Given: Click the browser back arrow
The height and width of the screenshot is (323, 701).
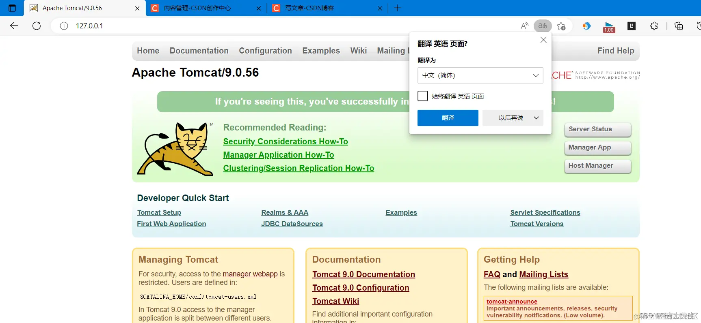Looking at the screenshot, I should 14,26.
